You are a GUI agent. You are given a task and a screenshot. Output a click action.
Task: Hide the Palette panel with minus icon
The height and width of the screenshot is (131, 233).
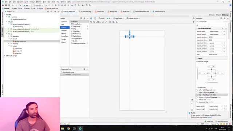coord(87,18)
